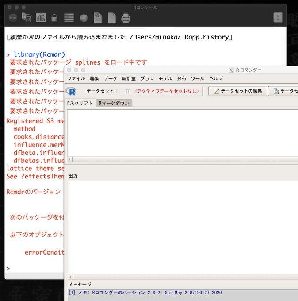298x301 pixels.
Task: Click the history file path line in console
Action: tap(119, 37)
